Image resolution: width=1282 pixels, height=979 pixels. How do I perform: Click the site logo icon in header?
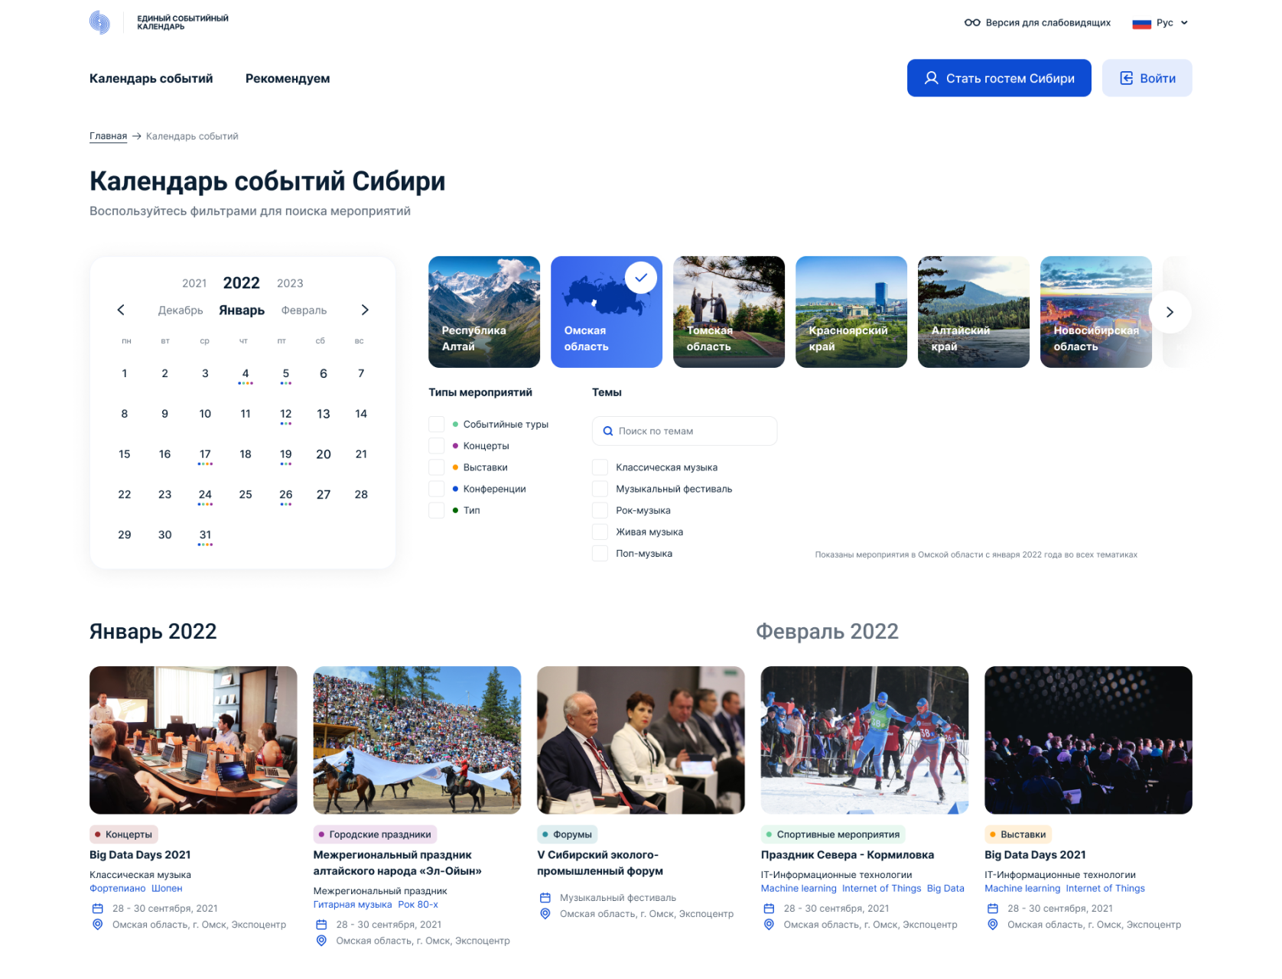pyautogui.click(x=99, y=22)
